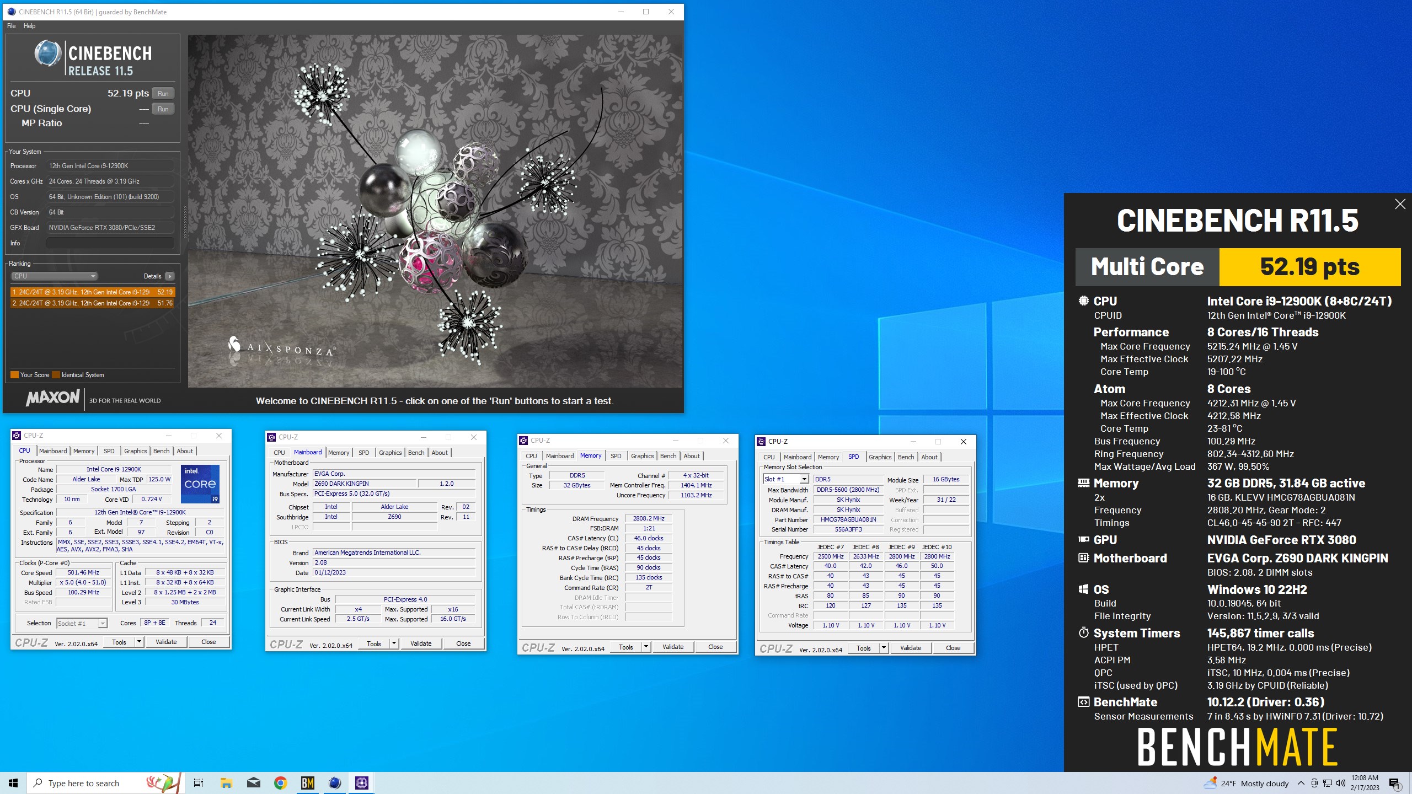This screenshot has height=794, width=1412.
Task: Open the weather widget showing 24°F
Action: (1247, 784)
